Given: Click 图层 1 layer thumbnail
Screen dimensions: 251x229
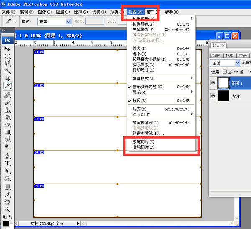Looking at the screenshot, I should point(223,83).
